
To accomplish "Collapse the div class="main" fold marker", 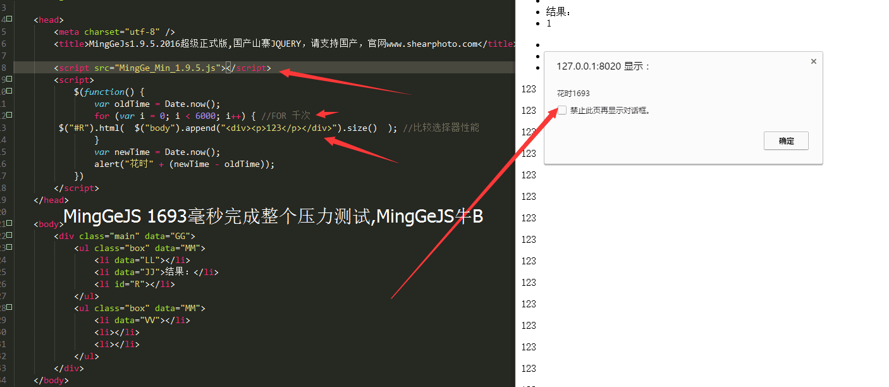I will pos(9,236).
